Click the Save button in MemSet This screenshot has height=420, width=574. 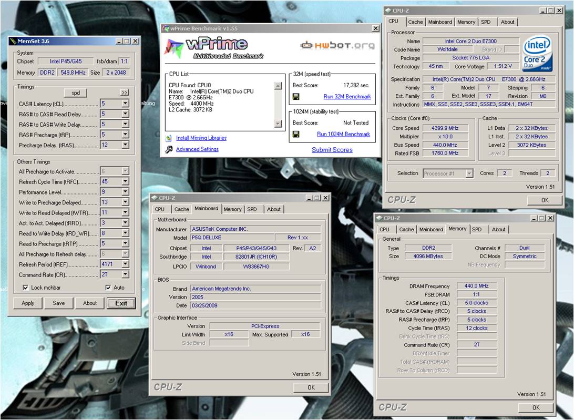tap(58, 303)
